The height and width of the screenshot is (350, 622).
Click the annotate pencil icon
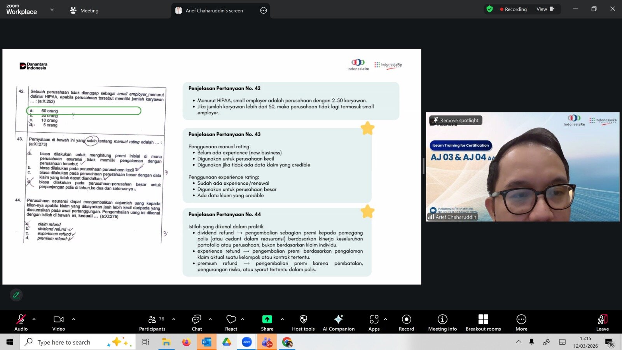(16, 295)
